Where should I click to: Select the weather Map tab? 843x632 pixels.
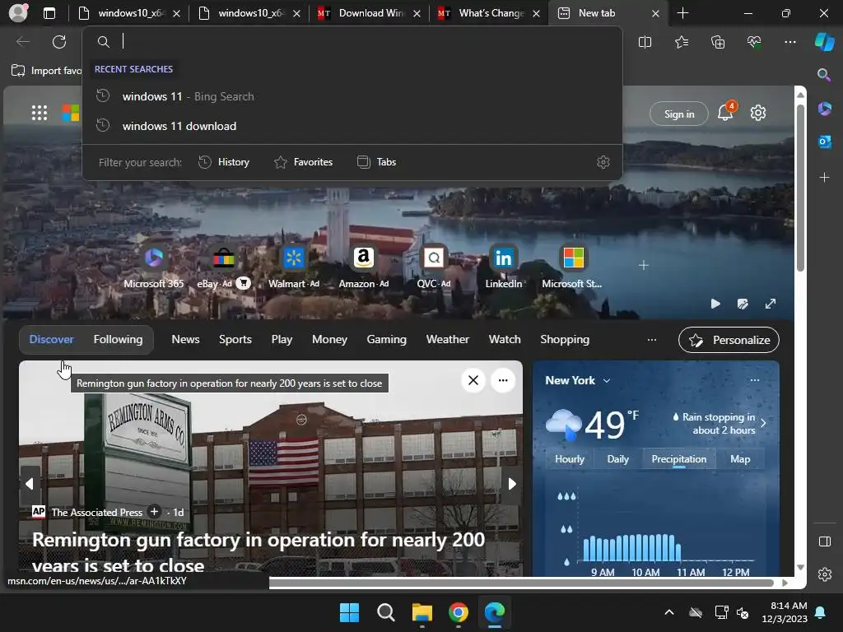(740, 459)
